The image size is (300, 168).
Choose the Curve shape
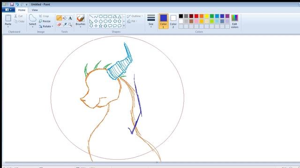pyautogui.click(x=96, y=17)
